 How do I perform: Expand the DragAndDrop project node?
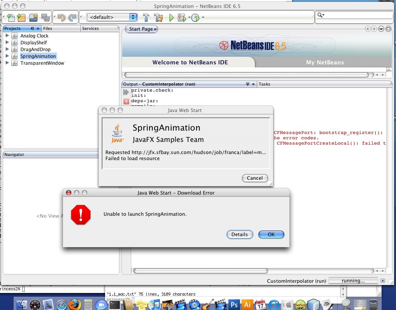point(7,49)
